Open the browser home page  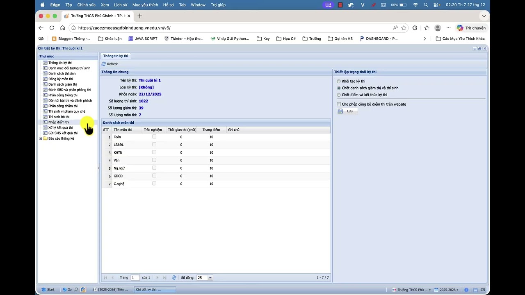[62, 28]
